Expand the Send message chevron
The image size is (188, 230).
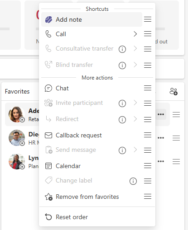135,150
